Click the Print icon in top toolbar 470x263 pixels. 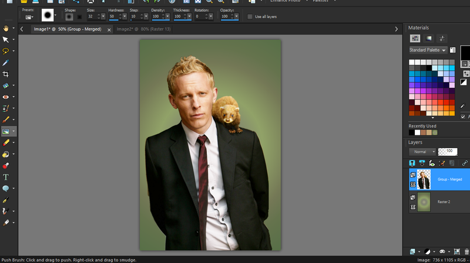click(x=90, y=2)
